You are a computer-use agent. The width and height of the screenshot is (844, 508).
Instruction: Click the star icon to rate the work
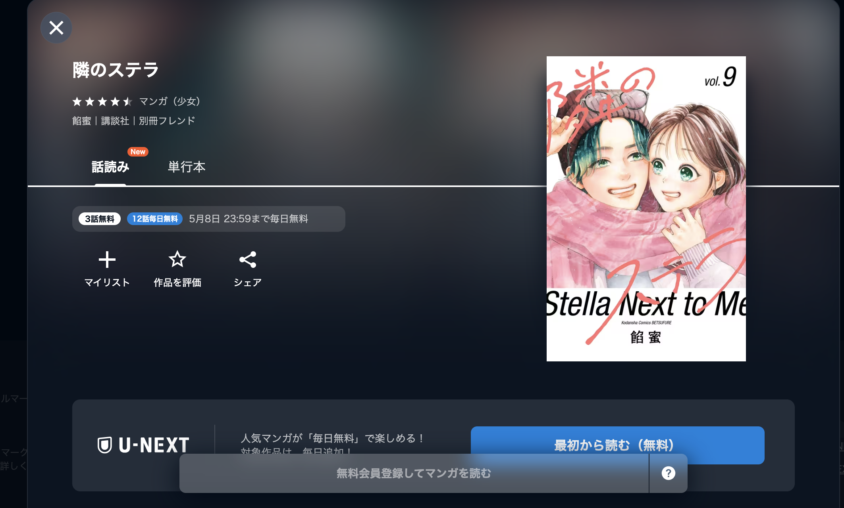177,260
